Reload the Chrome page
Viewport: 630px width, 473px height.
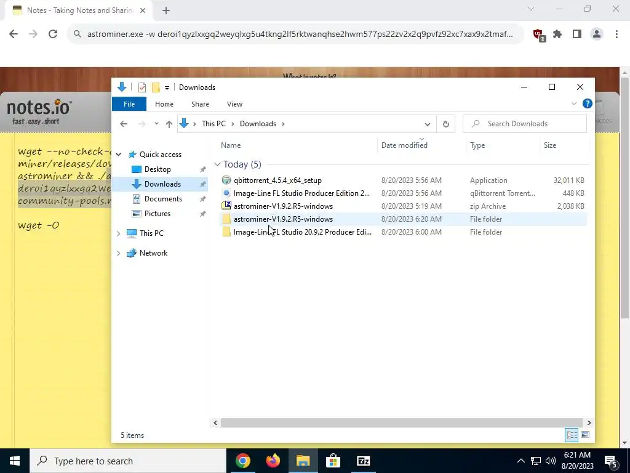(53, 34)
